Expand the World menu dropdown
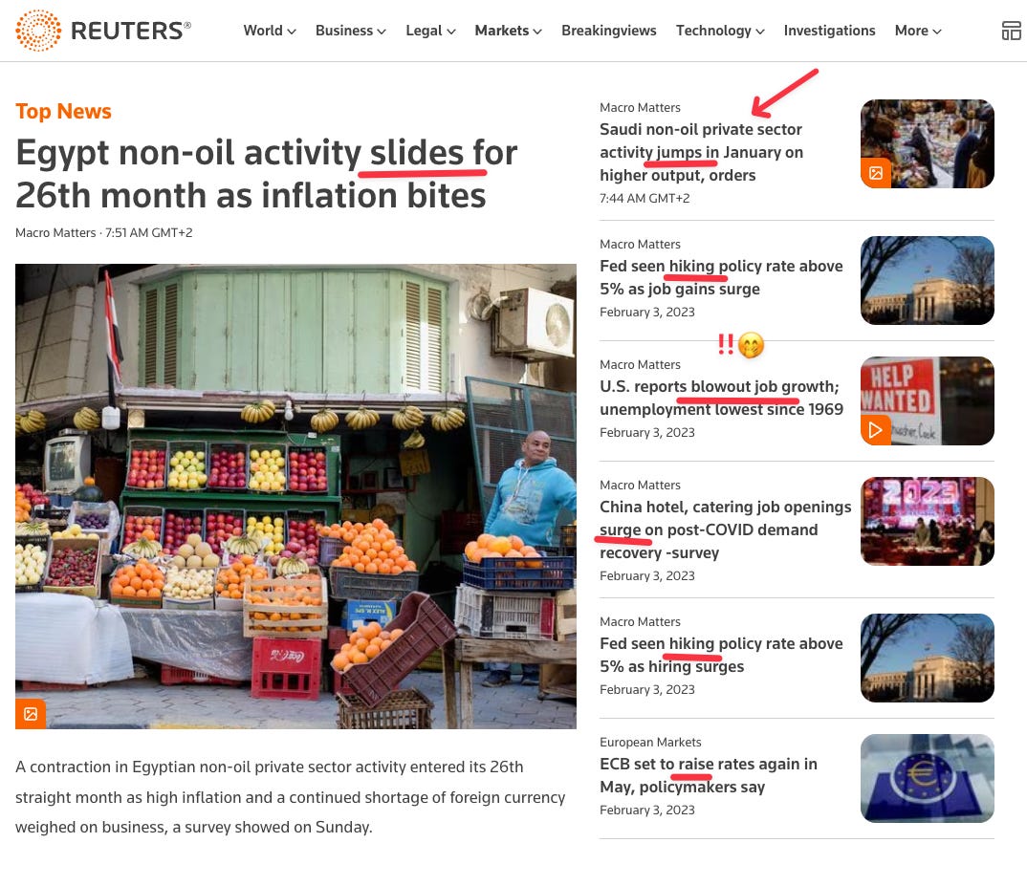The image size is (1027, 886). tap(270, 31)
